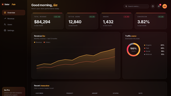Screen dimensions: 171x96
Task: Click the Recent transactions heading
Action: click(x=42, y=86)
